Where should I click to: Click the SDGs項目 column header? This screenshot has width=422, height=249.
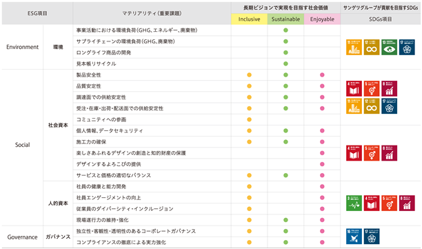[381, 19]
